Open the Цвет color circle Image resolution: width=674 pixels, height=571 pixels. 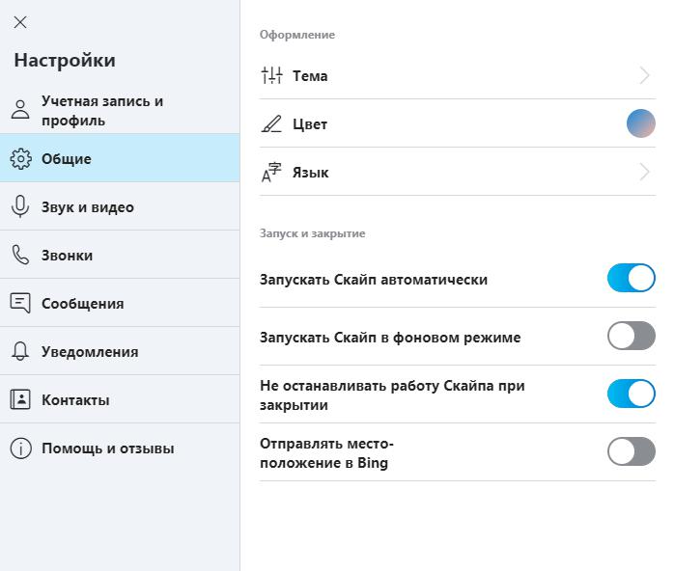(641, 123)
